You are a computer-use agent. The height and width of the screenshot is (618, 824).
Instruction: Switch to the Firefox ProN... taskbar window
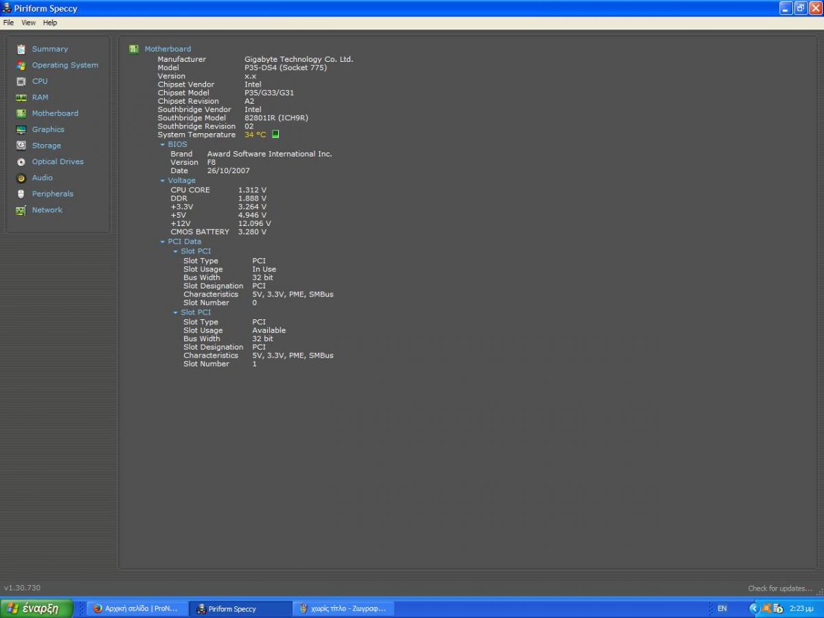(x=137, y=608)
